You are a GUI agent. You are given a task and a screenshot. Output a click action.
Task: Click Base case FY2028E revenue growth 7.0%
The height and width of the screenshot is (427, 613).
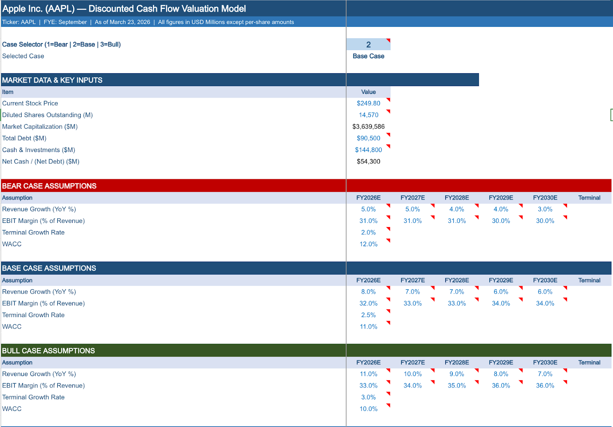[x=457, y=292]
